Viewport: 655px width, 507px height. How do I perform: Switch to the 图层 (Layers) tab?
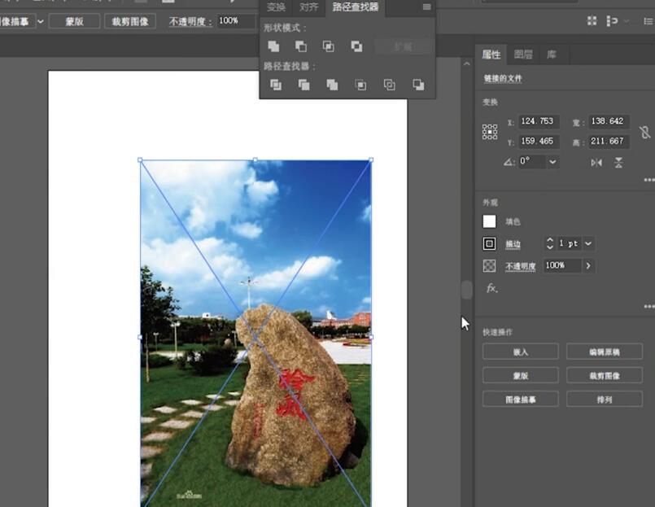[523, 55]
